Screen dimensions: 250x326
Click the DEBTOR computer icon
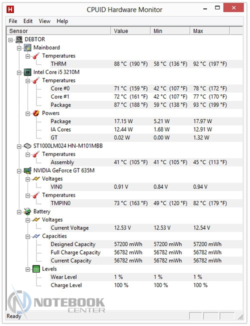(19, 39)
